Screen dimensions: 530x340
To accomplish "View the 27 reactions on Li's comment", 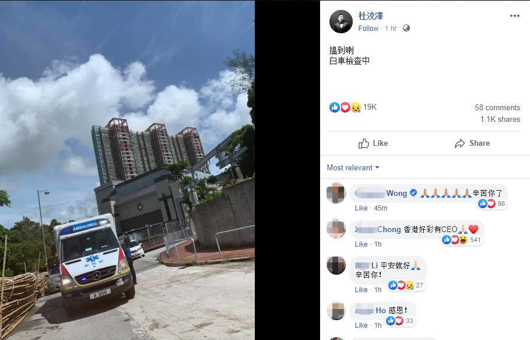I will pyautogui.click(x=405, y=285).
